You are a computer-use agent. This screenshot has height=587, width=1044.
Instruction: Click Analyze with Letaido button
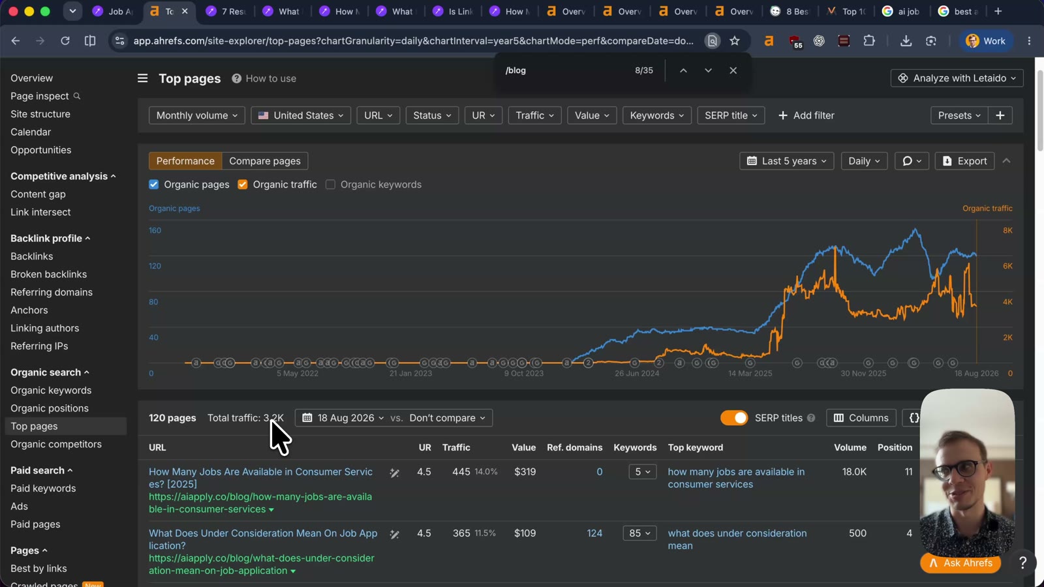click(957, 78)
